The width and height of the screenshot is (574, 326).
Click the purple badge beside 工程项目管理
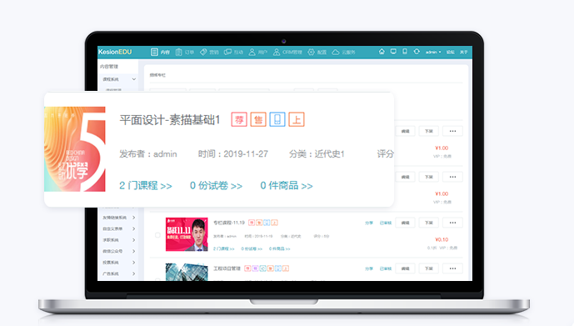pos(255,268)
